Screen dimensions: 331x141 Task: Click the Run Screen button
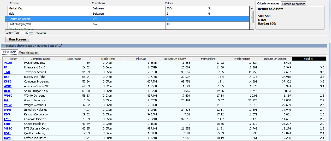(17, 39)
